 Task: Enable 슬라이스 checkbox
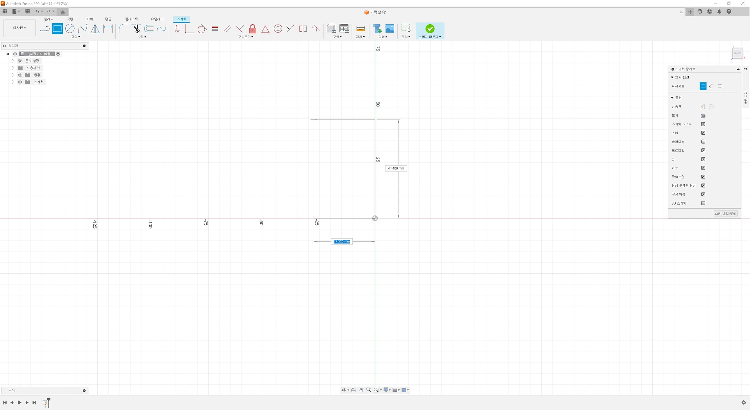click(703, 142)
